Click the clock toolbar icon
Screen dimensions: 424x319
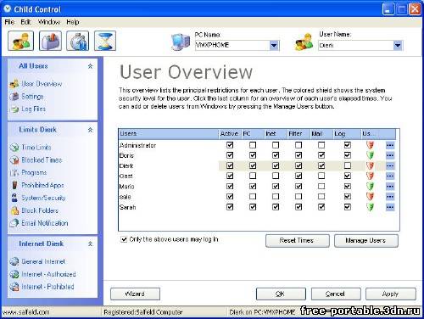[x=78, y=41]
